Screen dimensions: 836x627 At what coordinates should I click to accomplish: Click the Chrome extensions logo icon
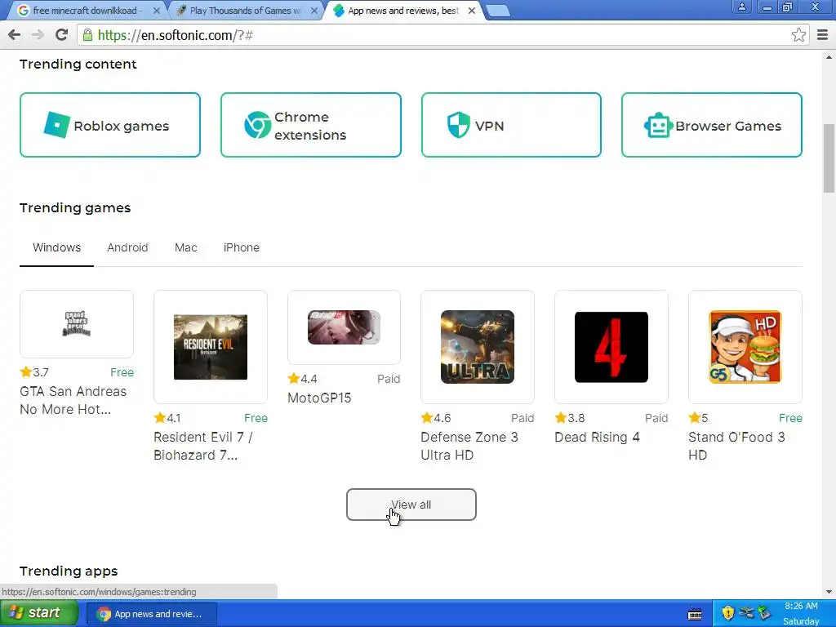(x=257, y=125)
